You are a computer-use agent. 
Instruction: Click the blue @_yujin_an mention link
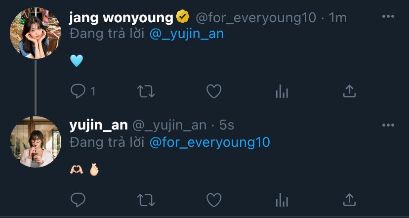click(187, 35)
